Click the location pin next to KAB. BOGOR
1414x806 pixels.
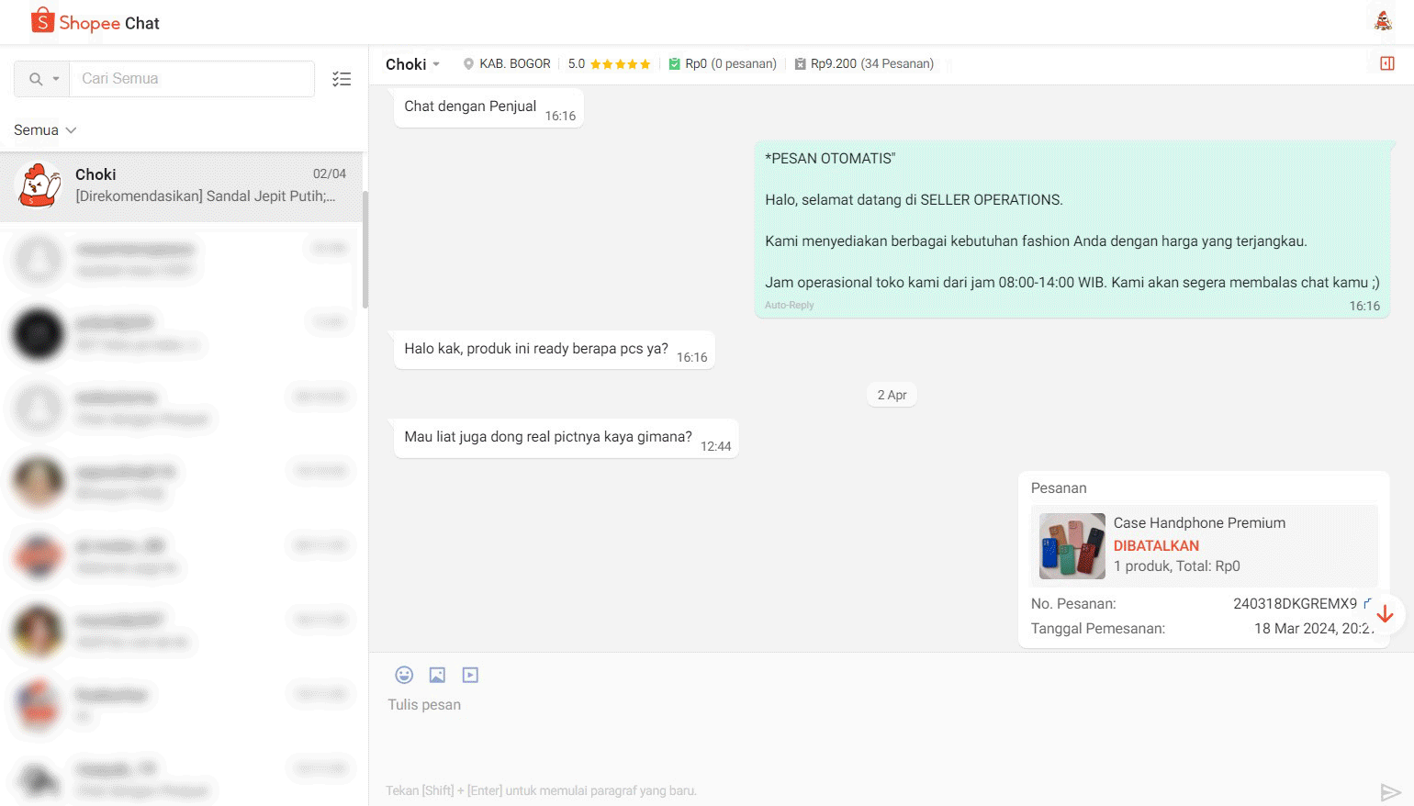[x=466, y=63]
